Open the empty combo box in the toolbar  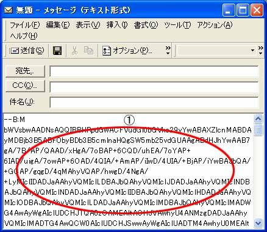coord(216,51)
